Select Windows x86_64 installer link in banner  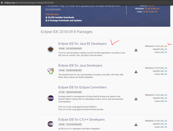[x=156, y=9]
